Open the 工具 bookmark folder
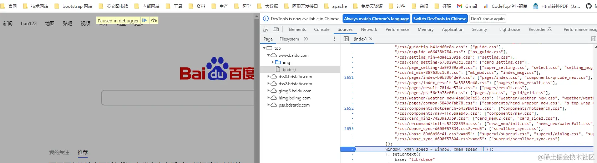 [174, 6]
